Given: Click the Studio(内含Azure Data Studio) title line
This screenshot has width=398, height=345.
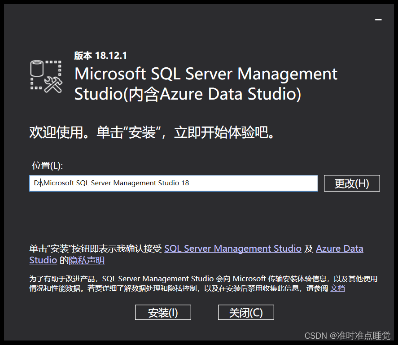Looking at the screenshot, I should pos(188,95).
